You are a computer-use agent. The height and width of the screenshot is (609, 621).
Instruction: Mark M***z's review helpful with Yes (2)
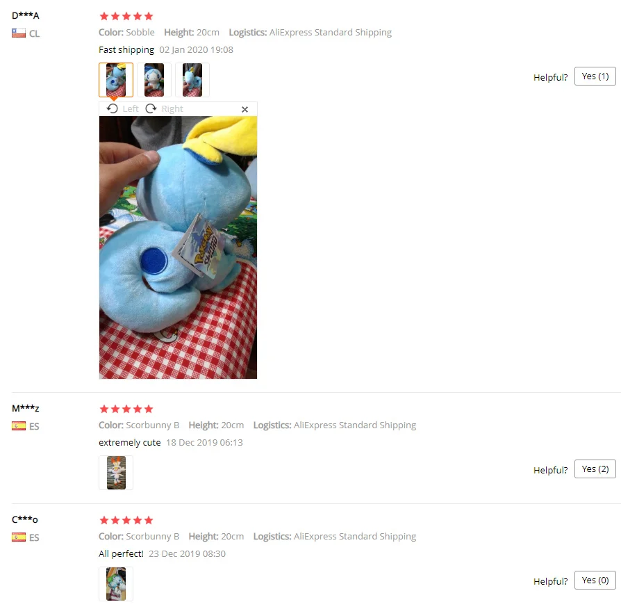click(x=595, y=469)
